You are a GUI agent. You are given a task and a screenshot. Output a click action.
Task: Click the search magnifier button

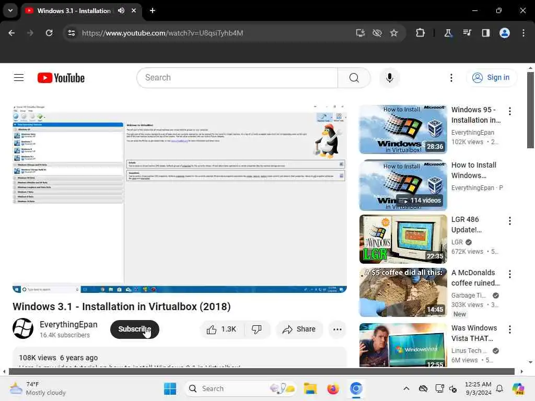coord(354,78)
